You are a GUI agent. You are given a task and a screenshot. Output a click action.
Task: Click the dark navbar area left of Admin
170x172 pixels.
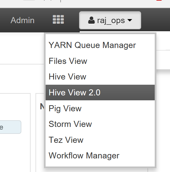[4, 20]
